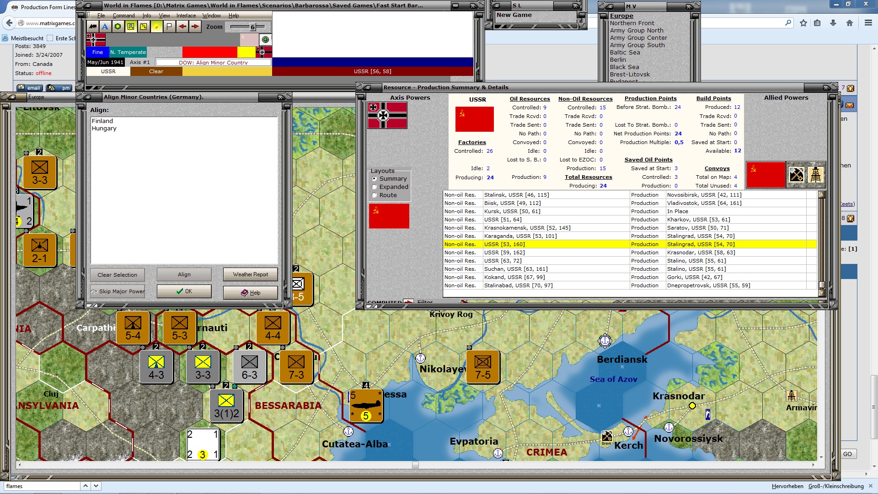This screenshot has height=494, width=878.
Task: Open the browser menu hamburger icon
Action: tap(868, 23)
